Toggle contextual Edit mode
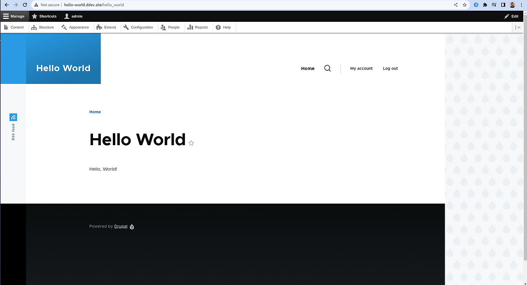Viewport: 527px width, 285px height. (x=511, y=16)
